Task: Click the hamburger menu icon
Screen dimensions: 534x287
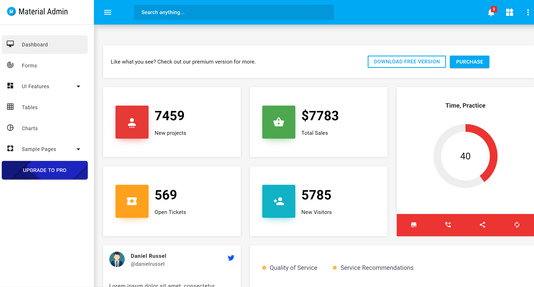Action: (x=108, y=12)
